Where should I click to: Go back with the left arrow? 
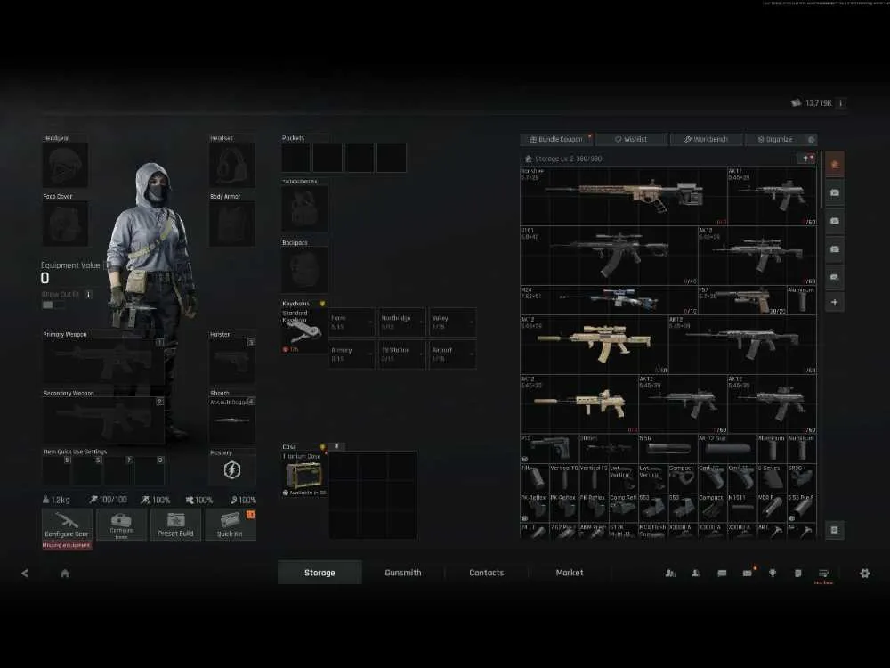25,573
